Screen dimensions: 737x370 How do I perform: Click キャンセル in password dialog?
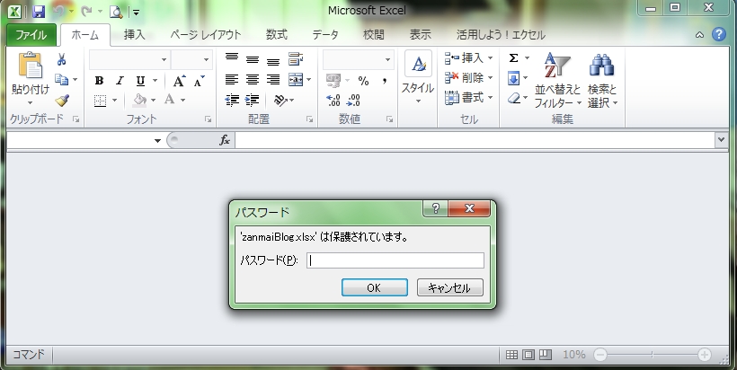click(449, 287)
